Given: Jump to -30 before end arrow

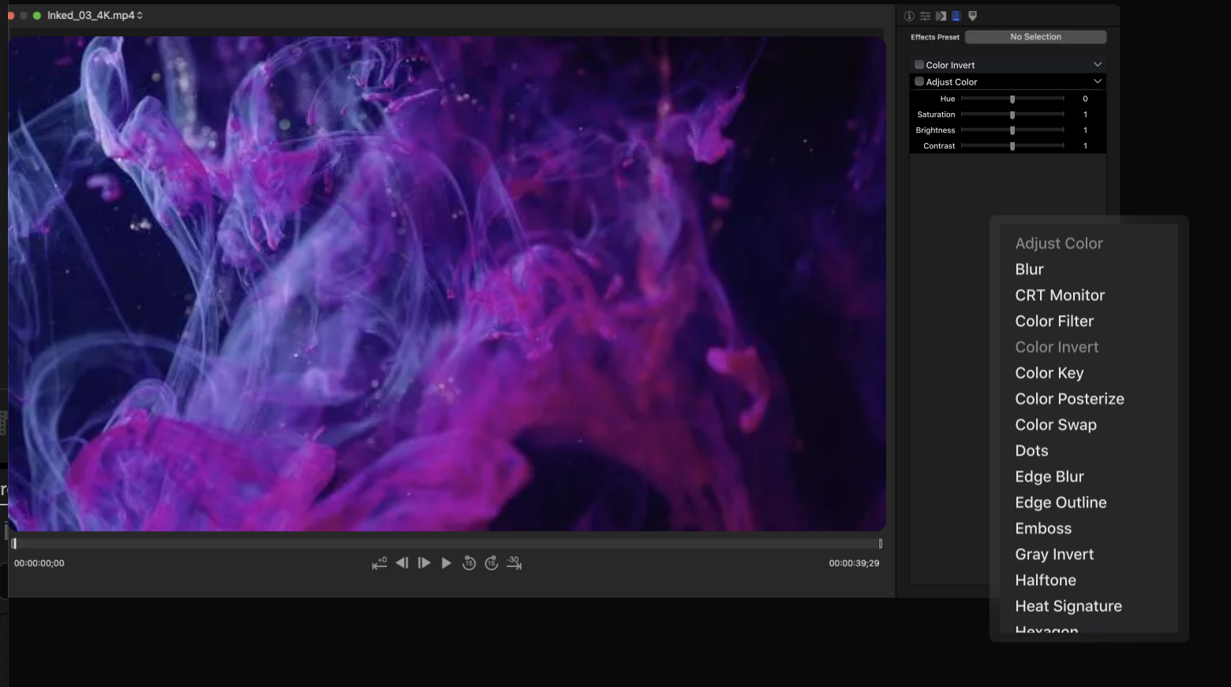Looking at the screenshot, I should (514, 563).
